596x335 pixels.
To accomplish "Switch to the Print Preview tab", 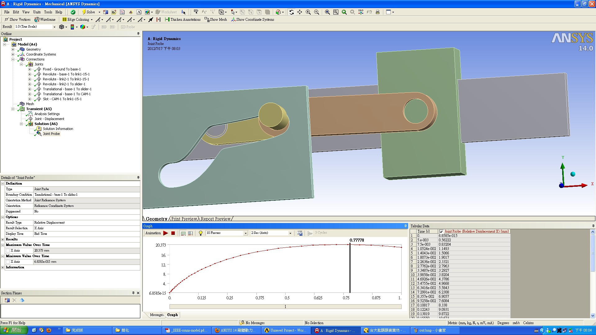I will pyautogui.click(x=184, y=219).
